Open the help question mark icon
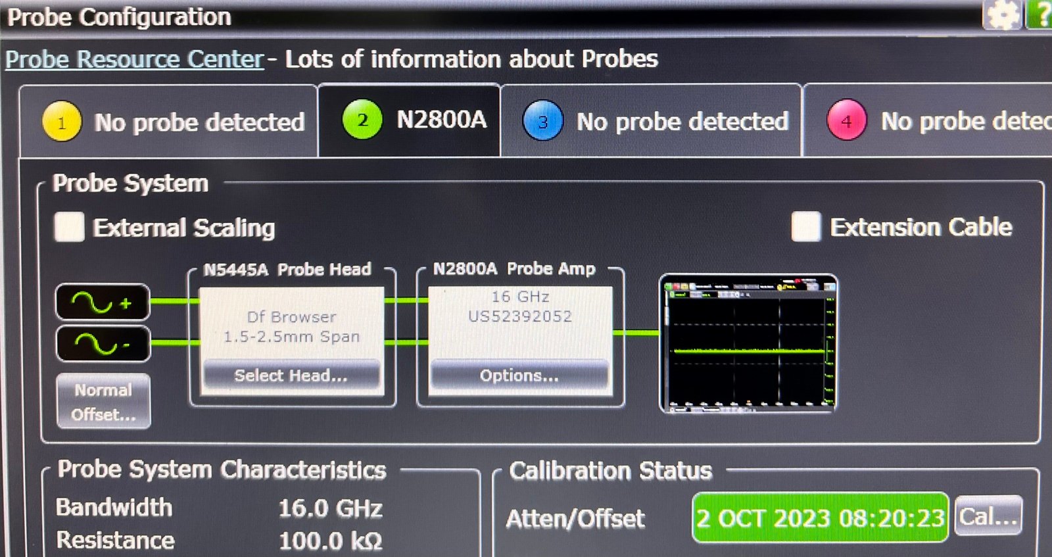This screenshot has height=557, width=1052. pyautogui.click(x=1040, y=14)
